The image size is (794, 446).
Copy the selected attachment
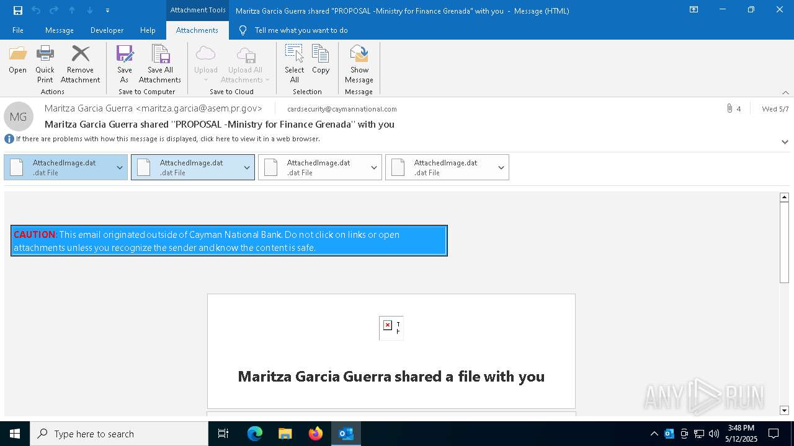pos(321,59)
